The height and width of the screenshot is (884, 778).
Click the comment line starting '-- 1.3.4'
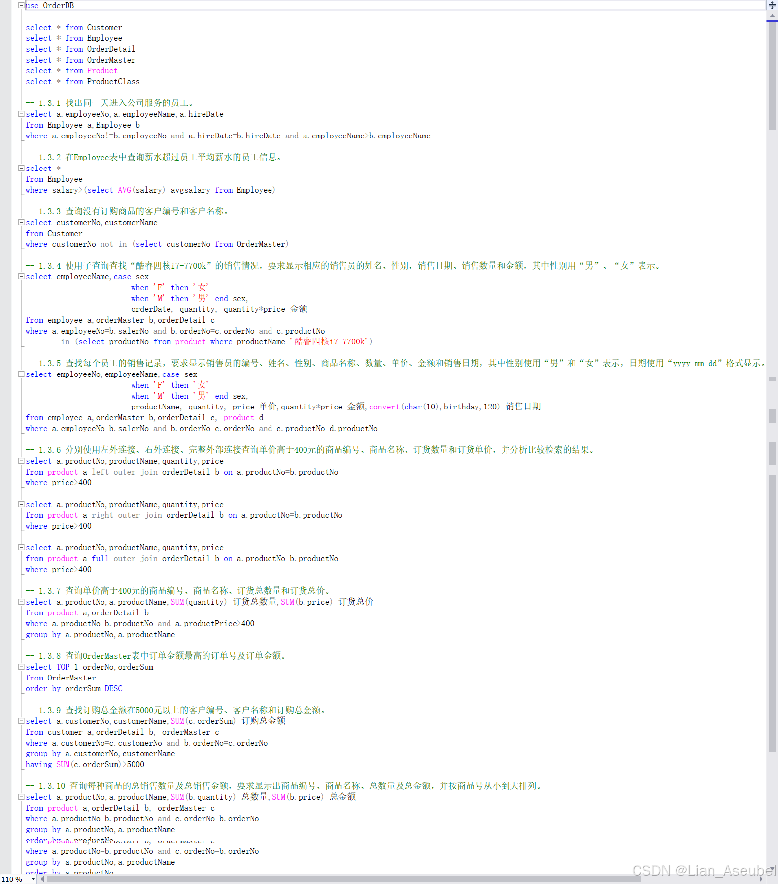[x=344, y=266]
